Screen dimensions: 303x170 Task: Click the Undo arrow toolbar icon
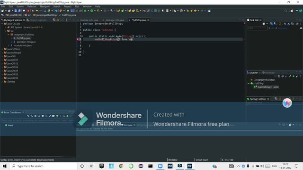(x=37, y=11)
